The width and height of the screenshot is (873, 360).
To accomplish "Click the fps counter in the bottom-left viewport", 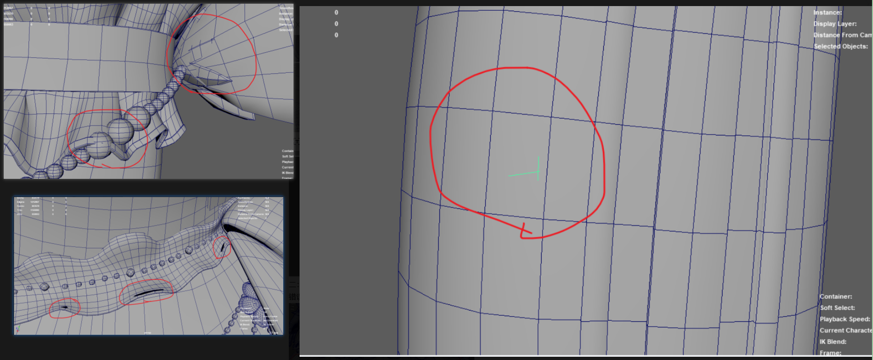I will coord(275,332).
